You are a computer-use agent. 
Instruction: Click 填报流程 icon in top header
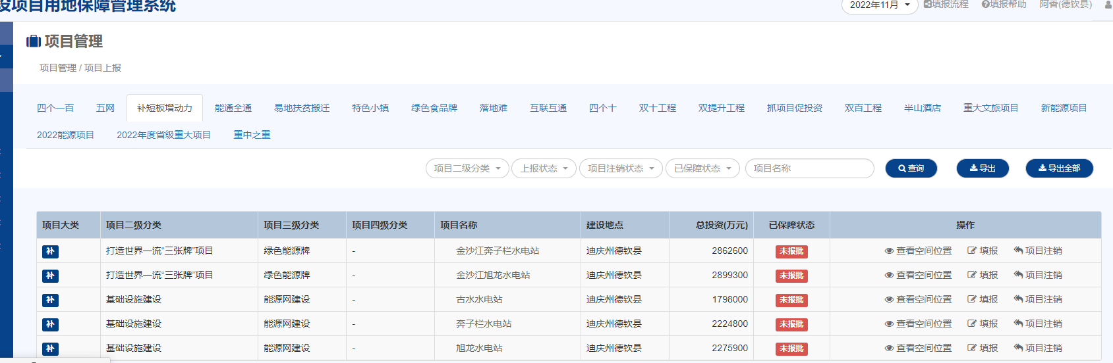(x=928, y=5)
